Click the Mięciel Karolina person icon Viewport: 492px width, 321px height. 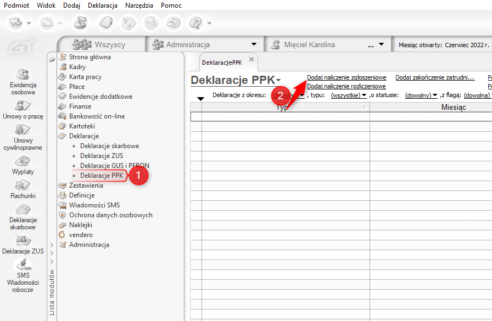click(x=276, y=44)
